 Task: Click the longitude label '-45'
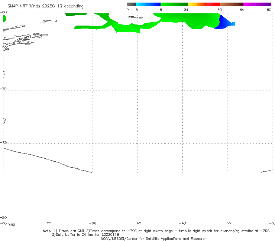coord(137,223)
